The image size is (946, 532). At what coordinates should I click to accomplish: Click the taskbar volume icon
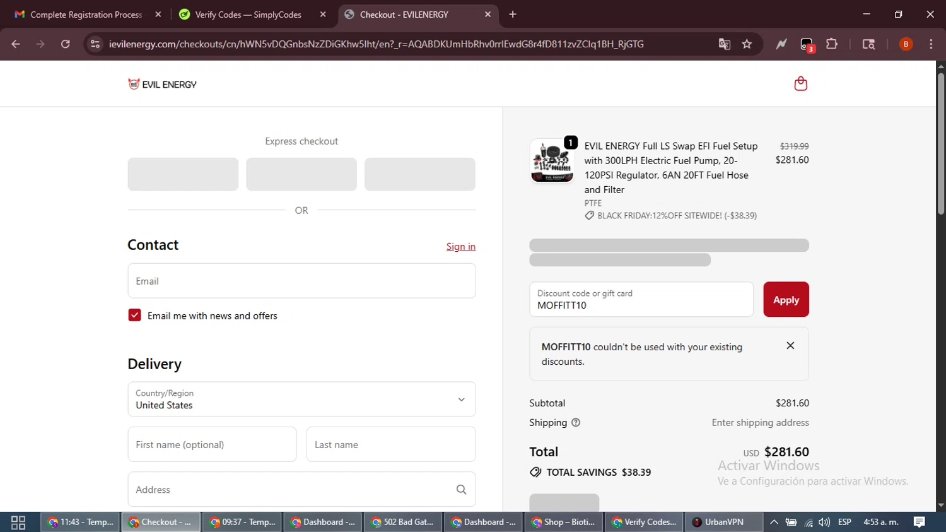(824, 523)
